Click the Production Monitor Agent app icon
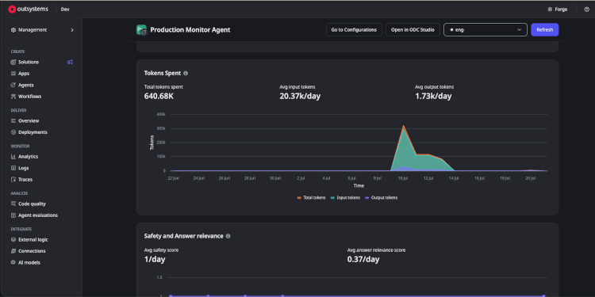Screen dimensions: 595x297 click(x=141, y=30)
